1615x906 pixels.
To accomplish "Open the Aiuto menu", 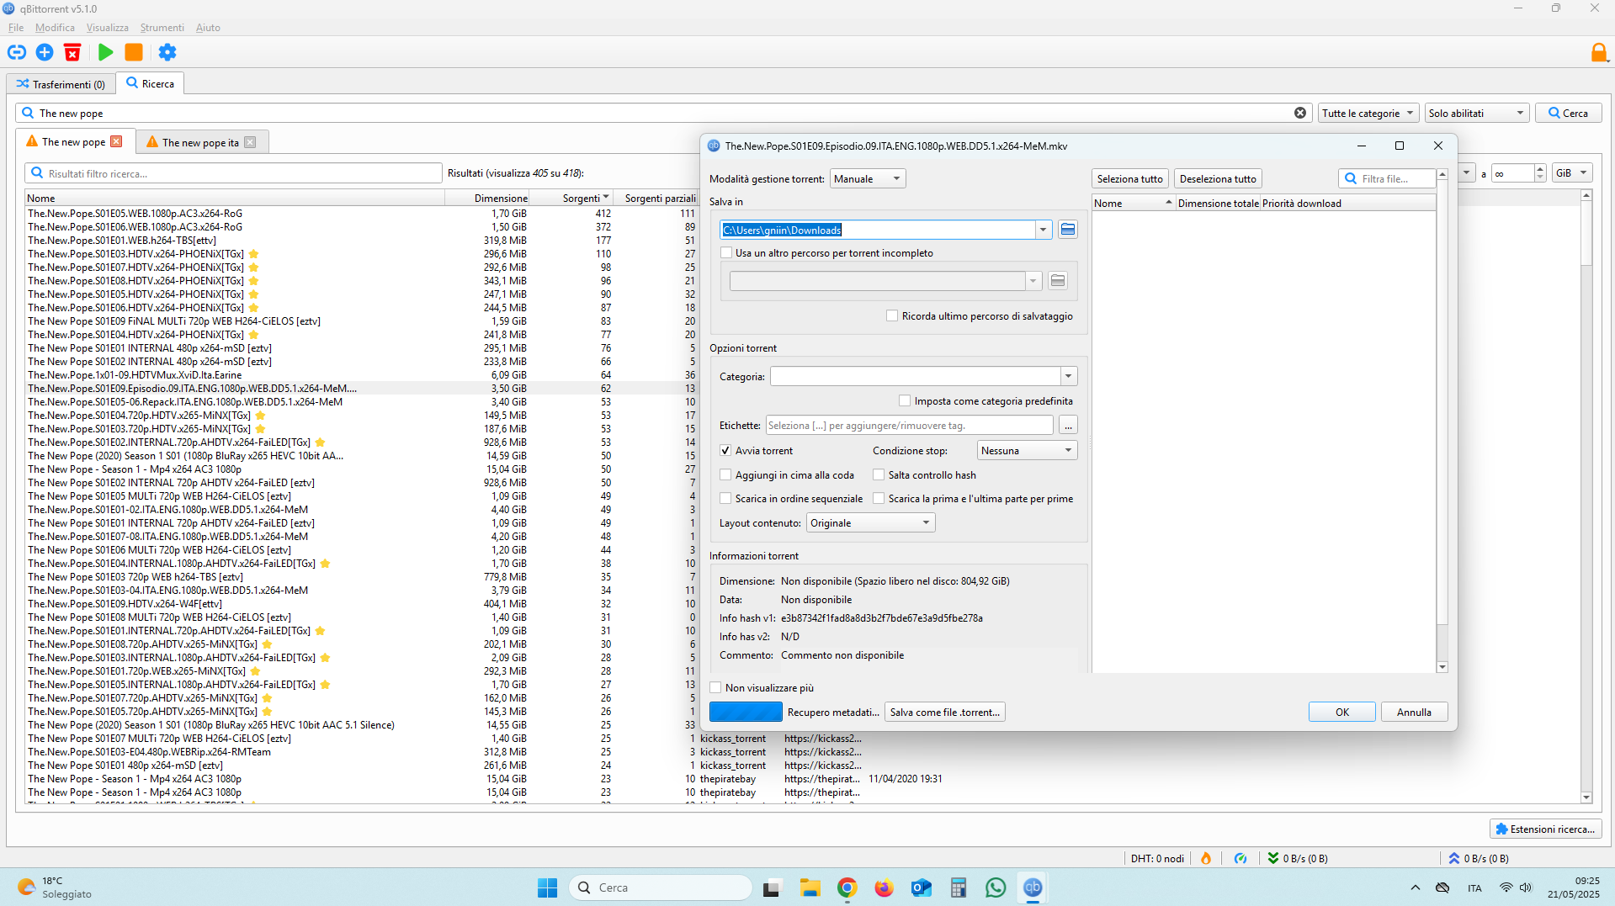I will (208, 28).
